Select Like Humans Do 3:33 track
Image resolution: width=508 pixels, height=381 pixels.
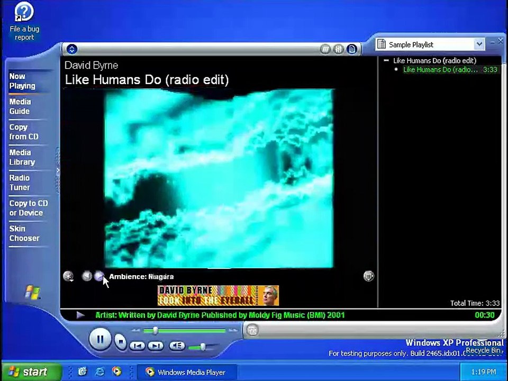click(450, 70)
